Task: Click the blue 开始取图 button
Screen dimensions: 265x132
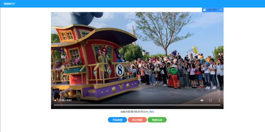Action: pos(118,120)
